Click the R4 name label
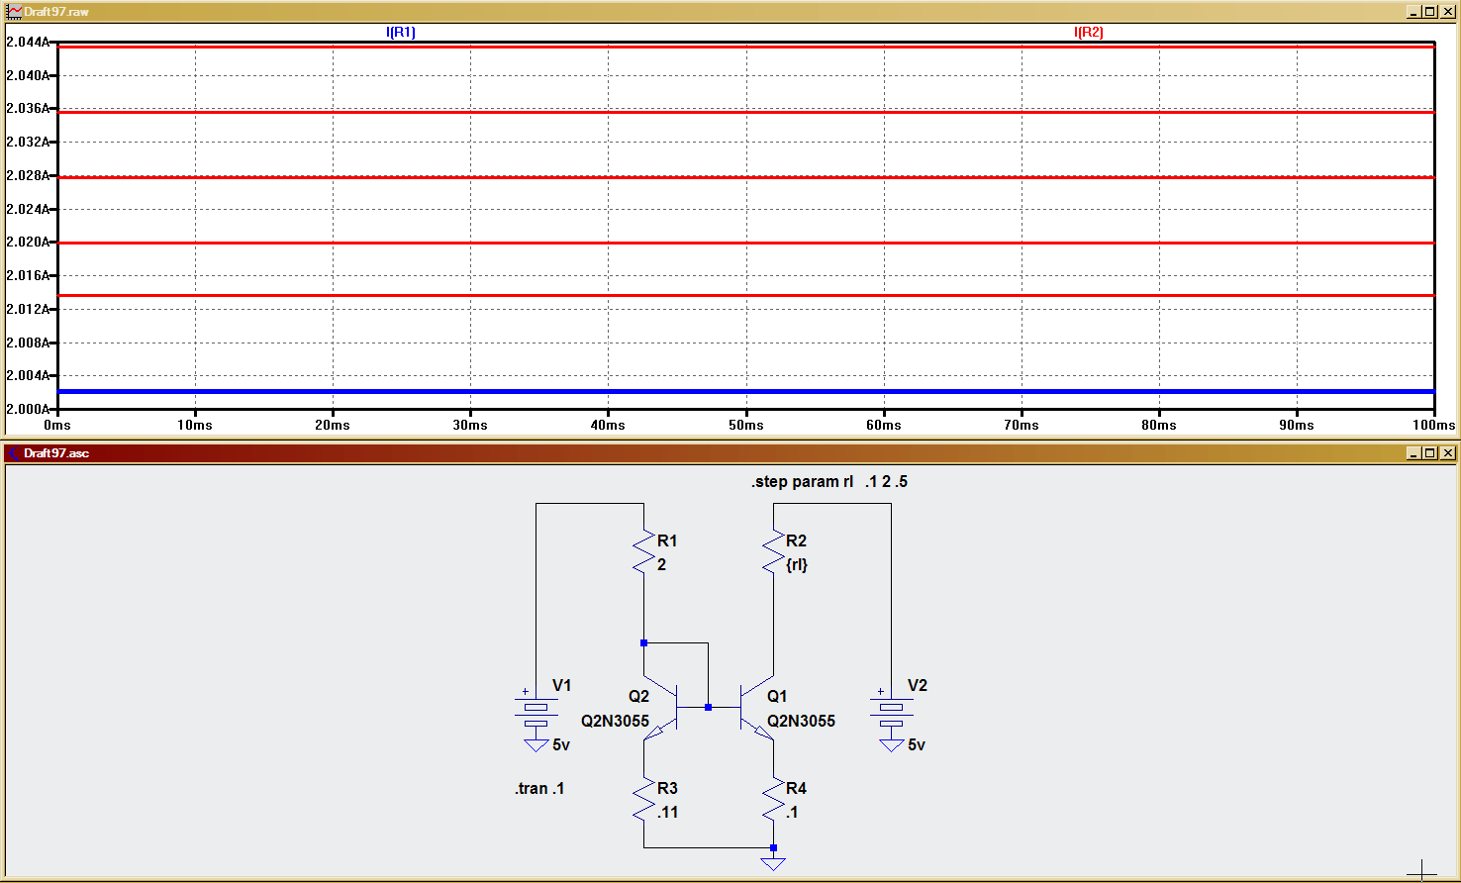1461x883 pixels. point(796,789)
